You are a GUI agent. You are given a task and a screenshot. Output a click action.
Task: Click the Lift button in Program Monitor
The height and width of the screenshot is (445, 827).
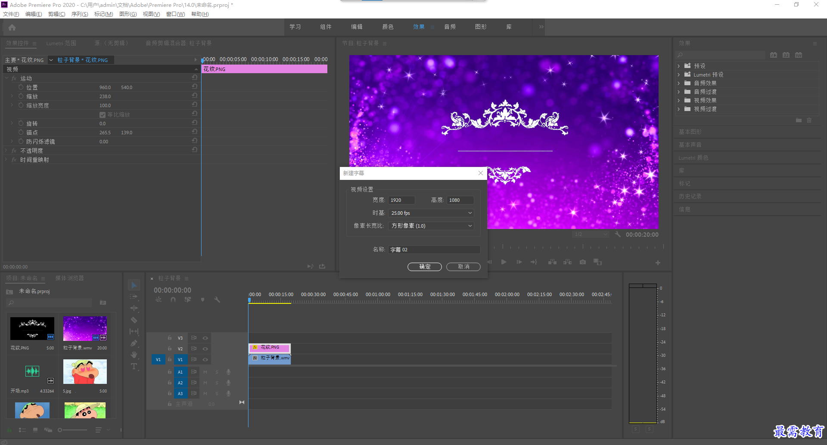click(x=553, y=262)
